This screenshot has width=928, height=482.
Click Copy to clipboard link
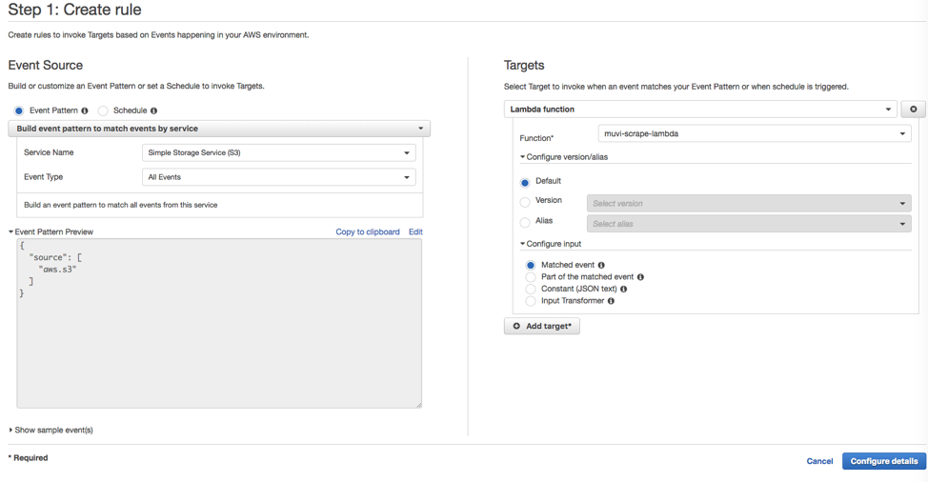click(x=368, y=231)
